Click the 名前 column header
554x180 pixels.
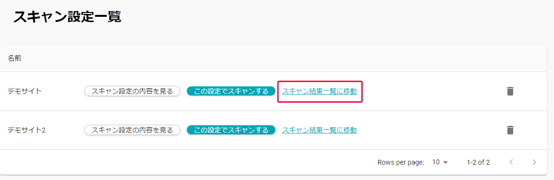14,59
